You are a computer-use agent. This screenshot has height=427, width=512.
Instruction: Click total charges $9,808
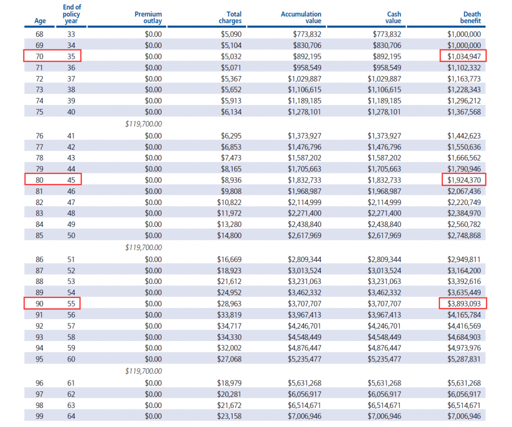(231, 191)
